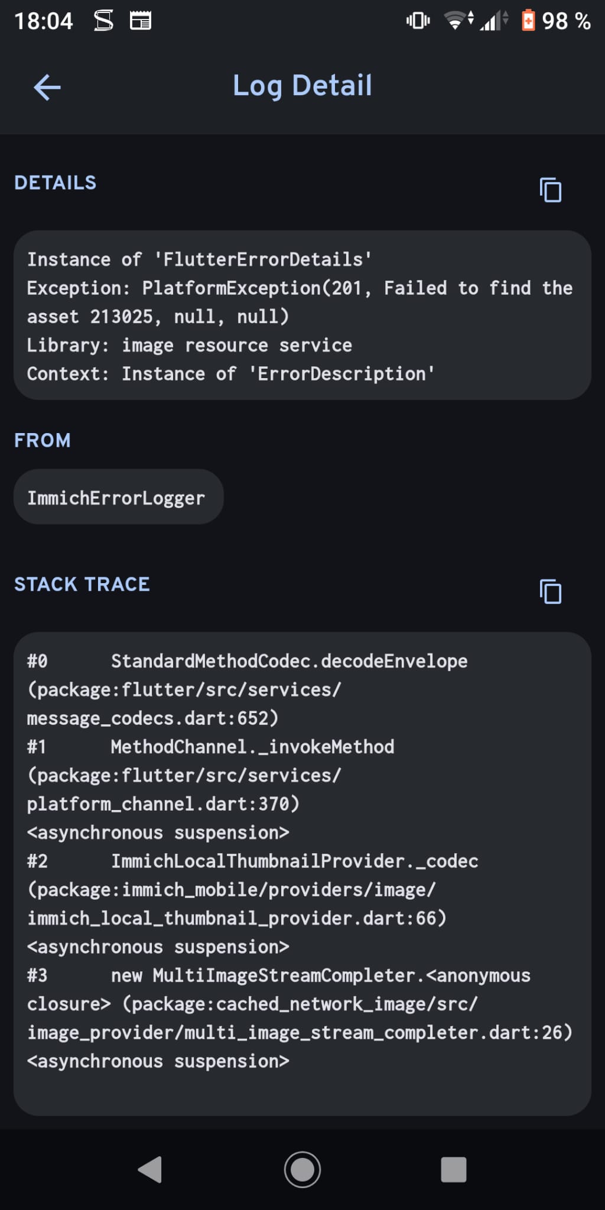Copy the Stack Trace text
This screenshot has height=1210, width=605.
pyautogui.click(x=551, y=591)
